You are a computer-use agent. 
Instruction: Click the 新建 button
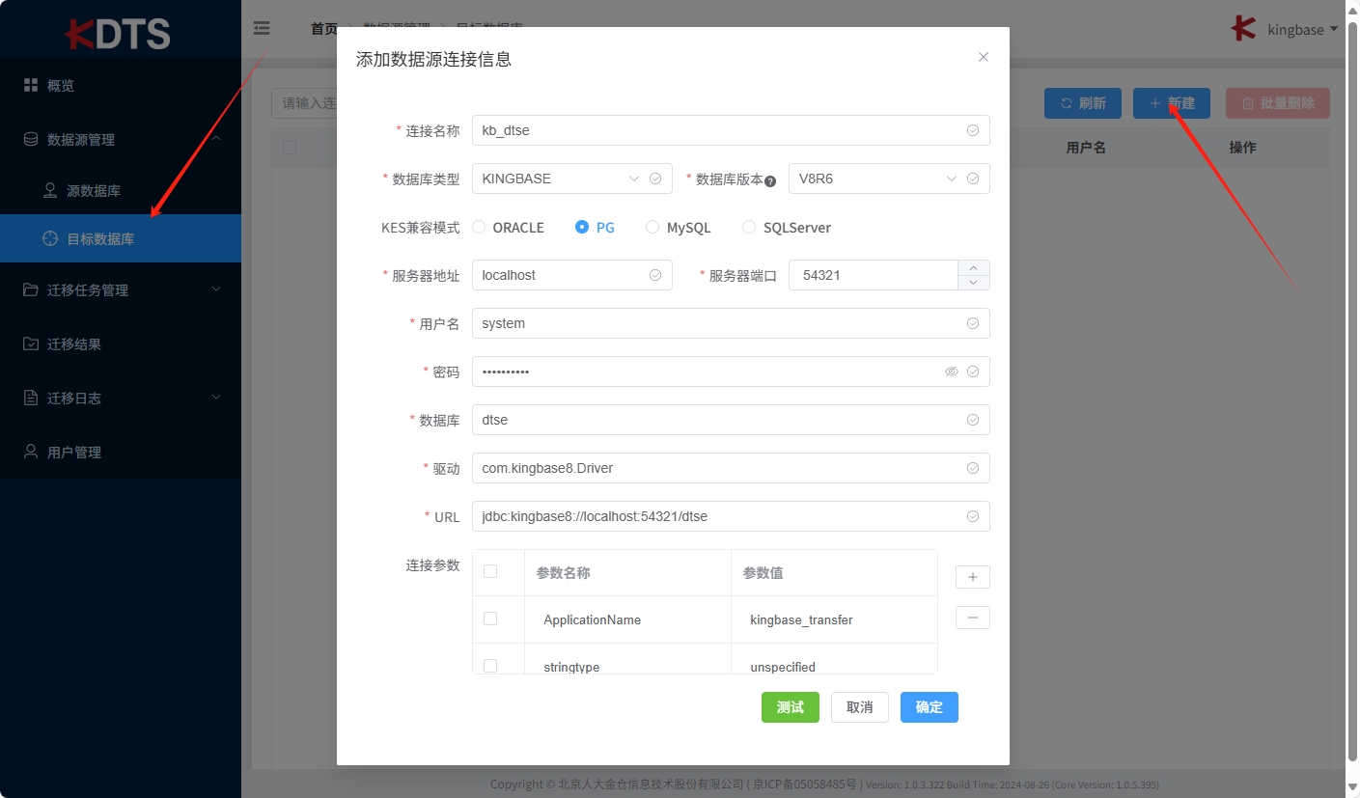(1172, 103)
